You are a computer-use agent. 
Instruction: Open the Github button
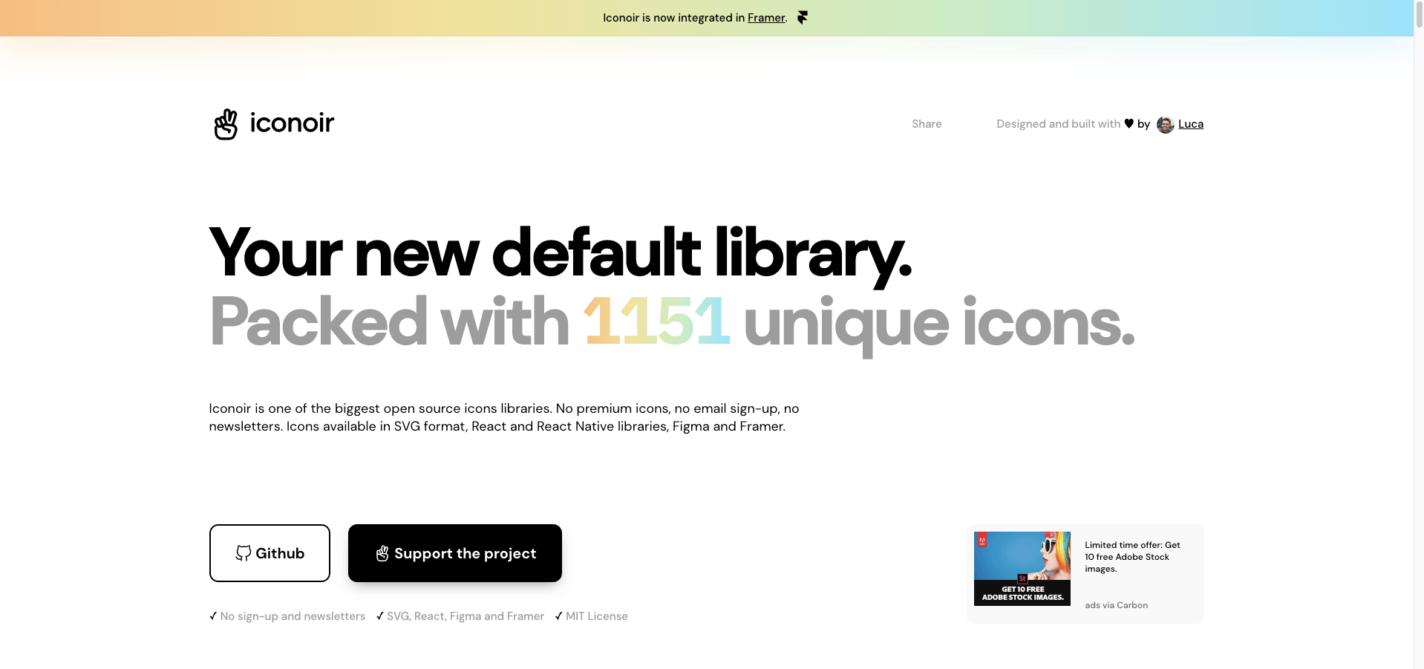click(x=270, y=553)
